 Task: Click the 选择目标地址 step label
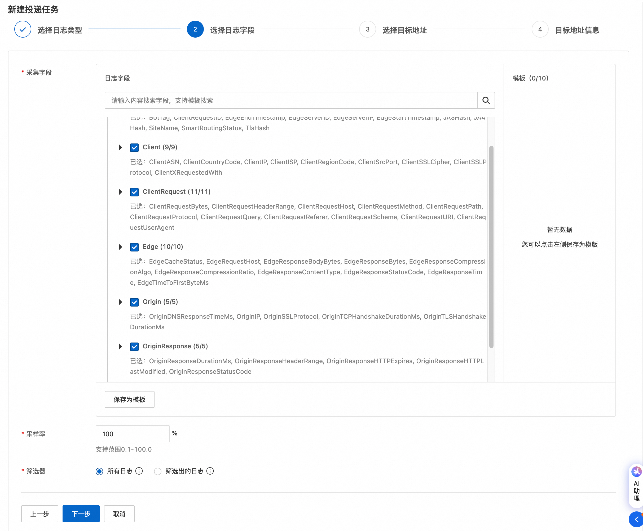click(x=404, y=30)
